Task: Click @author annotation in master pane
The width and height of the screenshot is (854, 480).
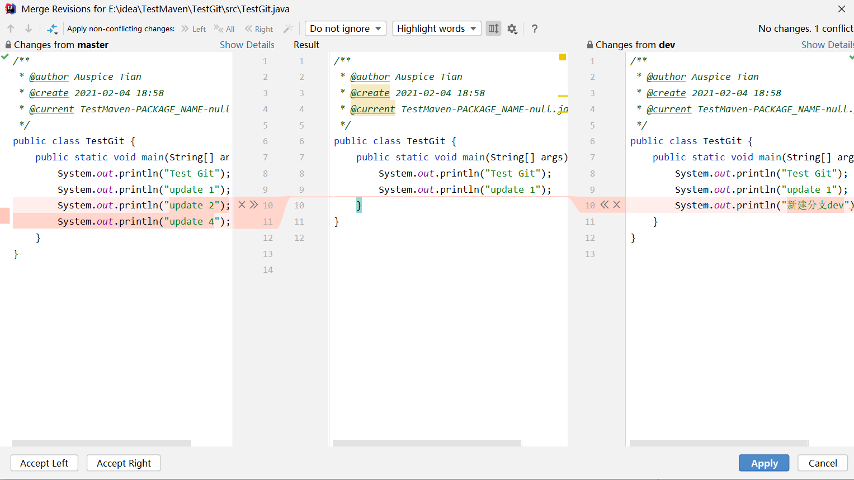Action: 49,77
